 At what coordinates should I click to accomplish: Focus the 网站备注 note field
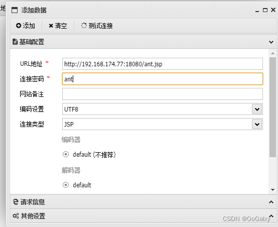click(163, 94)
